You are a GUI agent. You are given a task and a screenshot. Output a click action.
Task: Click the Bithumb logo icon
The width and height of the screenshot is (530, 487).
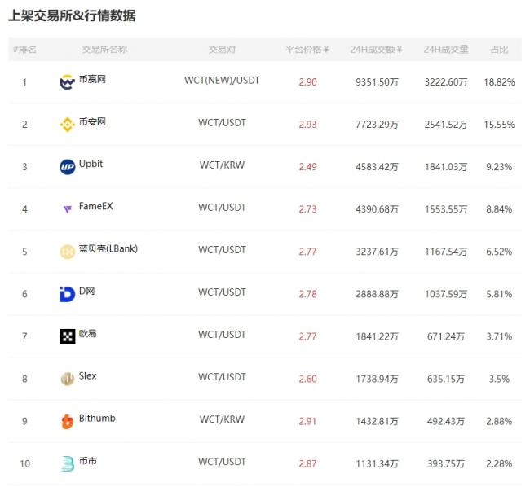click(x=67, y=421)
